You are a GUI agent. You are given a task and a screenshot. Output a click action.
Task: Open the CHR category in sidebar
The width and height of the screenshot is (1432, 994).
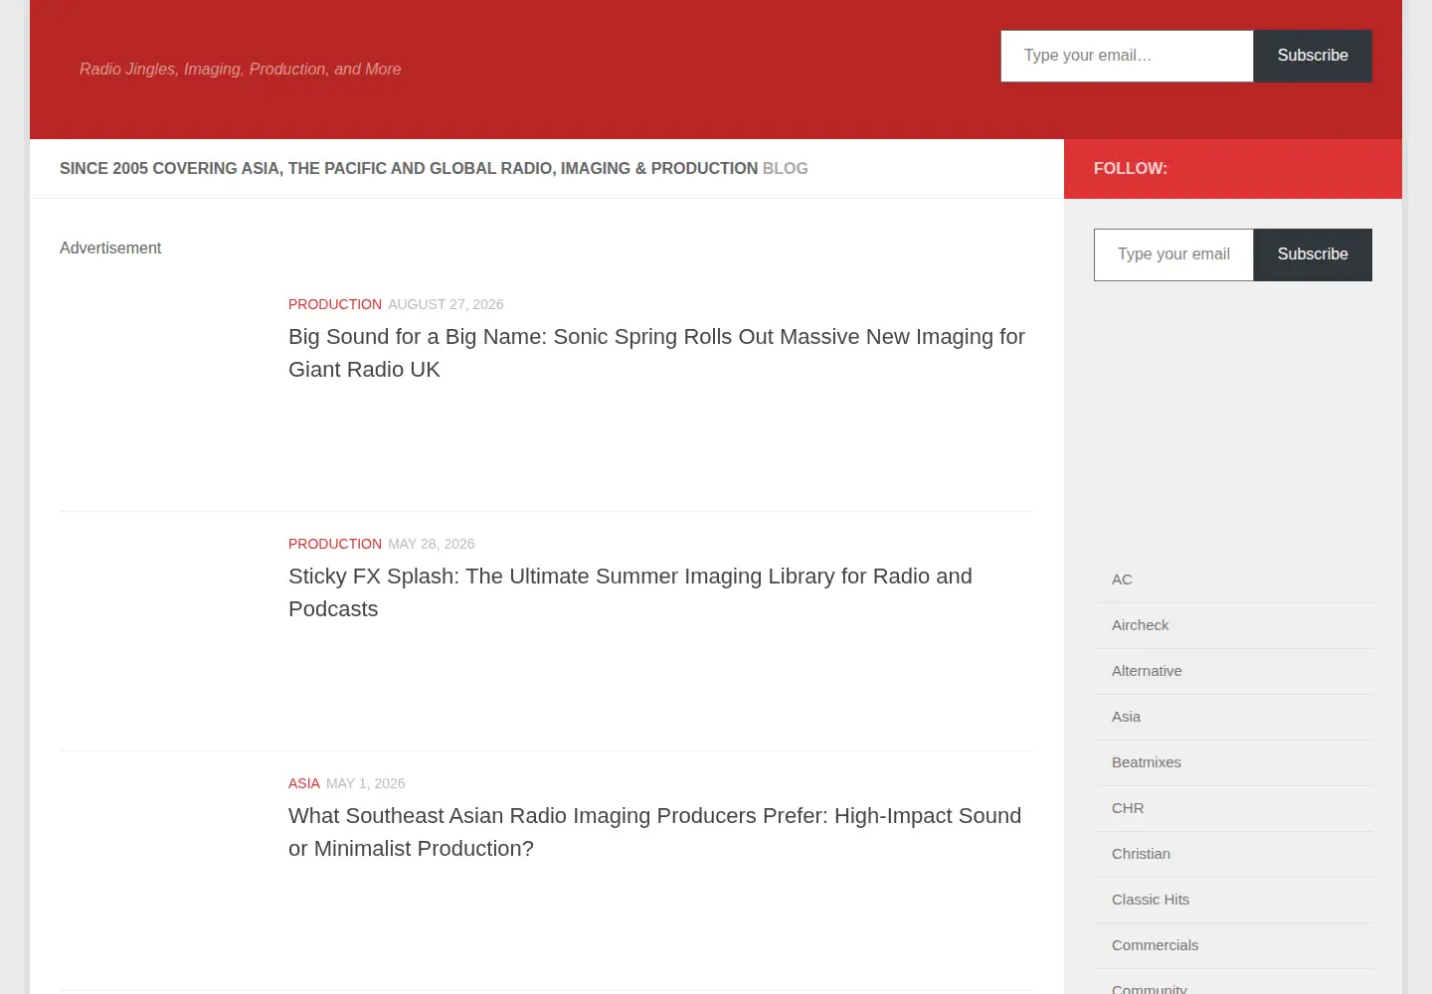point(1128,808)
